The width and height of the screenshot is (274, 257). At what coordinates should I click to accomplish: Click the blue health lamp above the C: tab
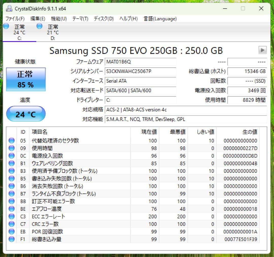(6, 26)
